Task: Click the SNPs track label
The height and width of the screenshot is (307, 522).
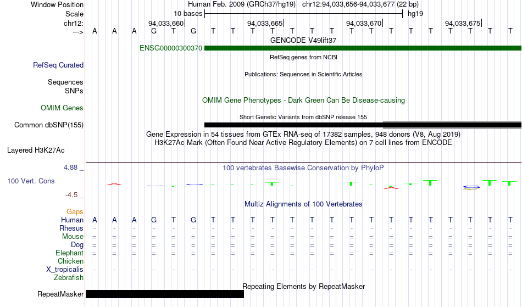Action: [x=74, y=91]
